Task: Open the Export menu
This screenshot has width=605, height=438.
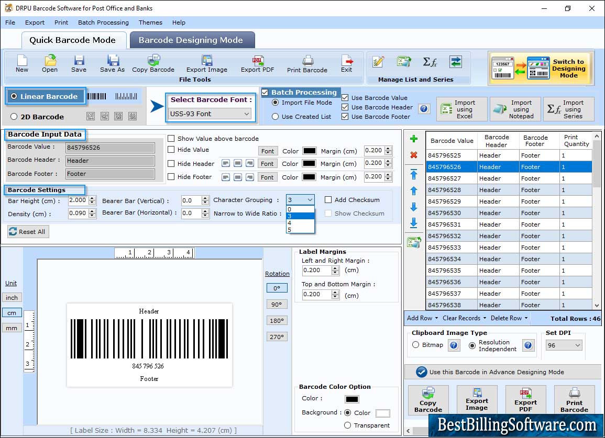Action: click(x=35, y=23)
